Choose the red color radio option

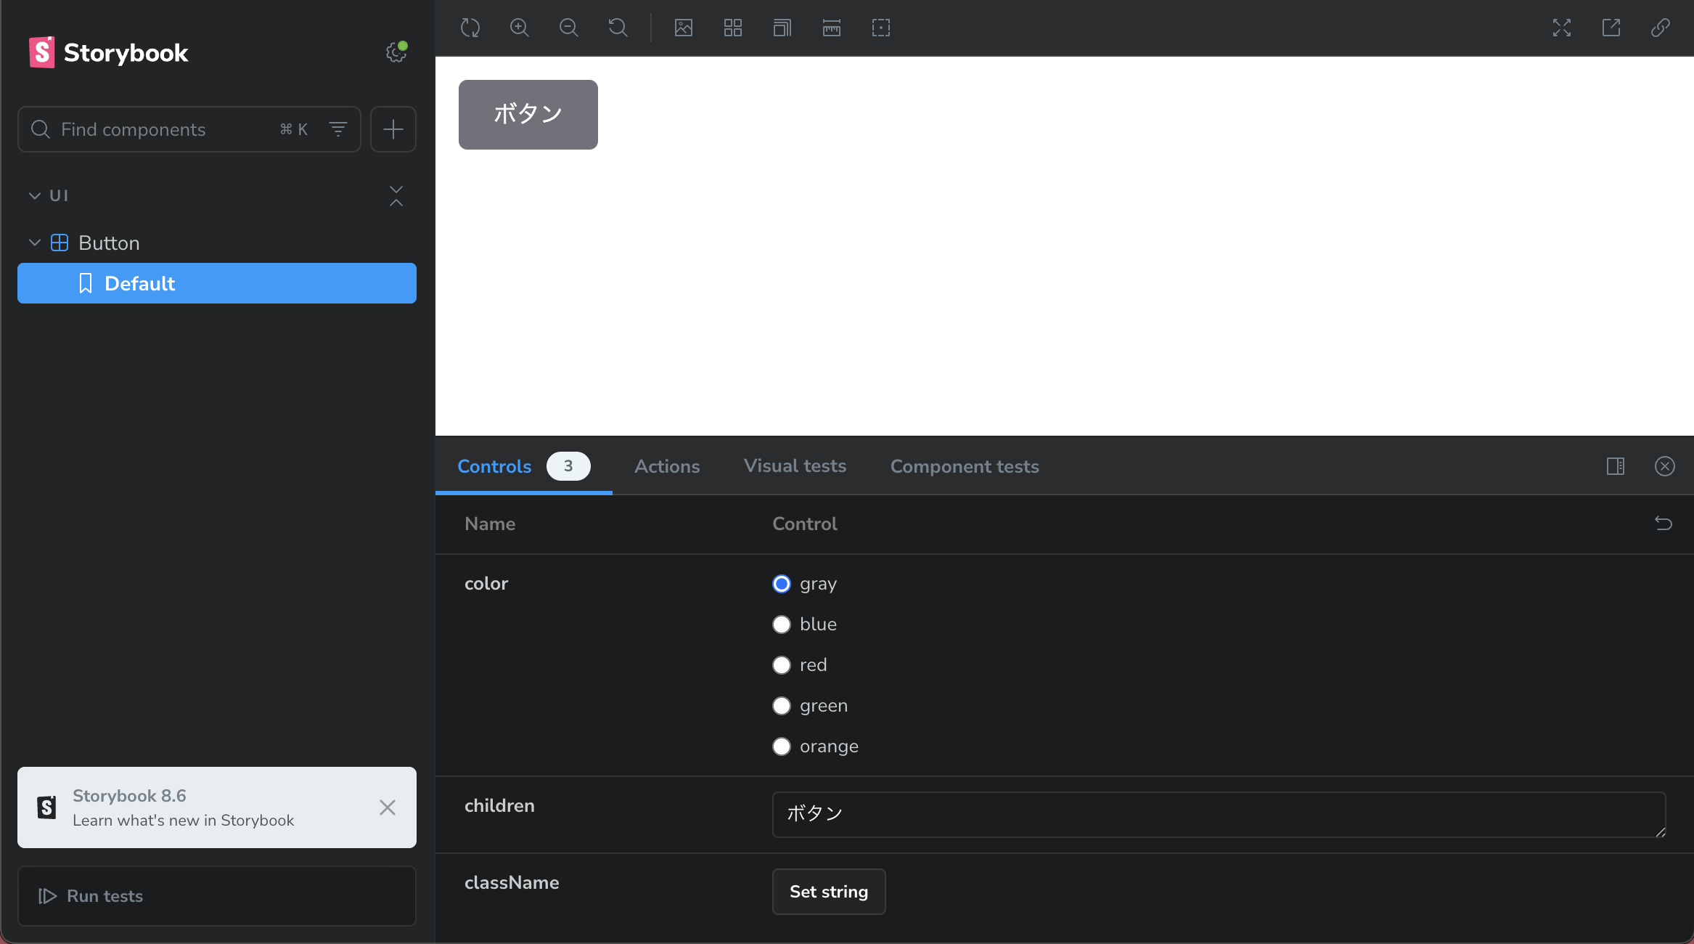pos(782,665)
